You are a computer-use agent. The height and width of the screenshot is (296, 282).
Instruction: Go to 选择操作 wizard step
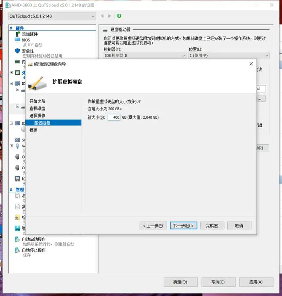(37, 116)
